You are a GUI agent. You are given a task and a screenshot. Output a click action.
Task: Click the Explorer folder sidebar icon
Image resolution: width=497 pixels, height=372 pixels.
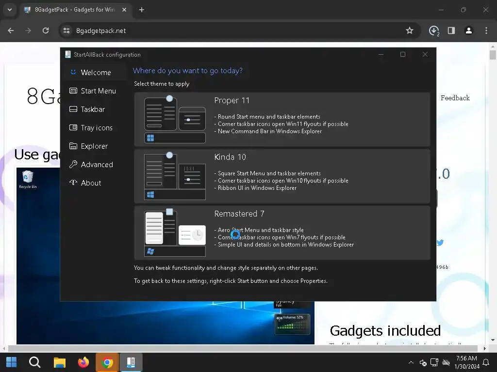pyautogui.click(x=73, y=146)
